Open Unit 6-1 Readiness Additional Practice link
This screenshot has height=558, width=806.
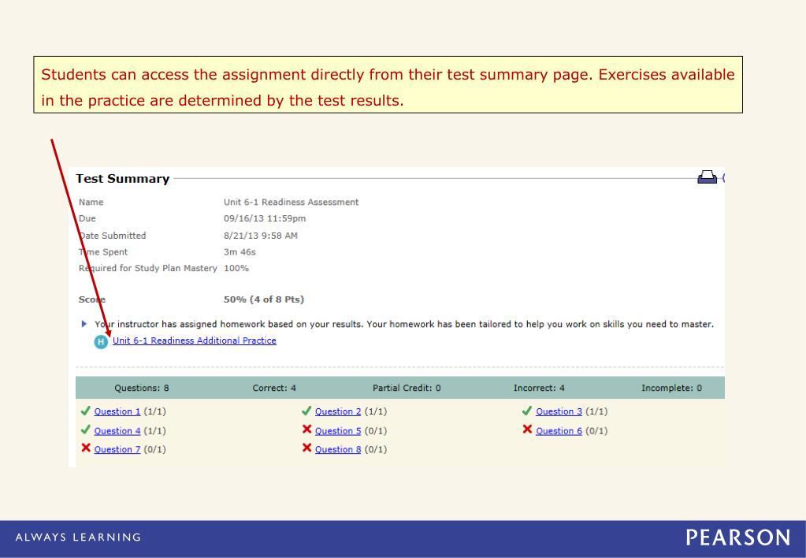tap(195, 340)
